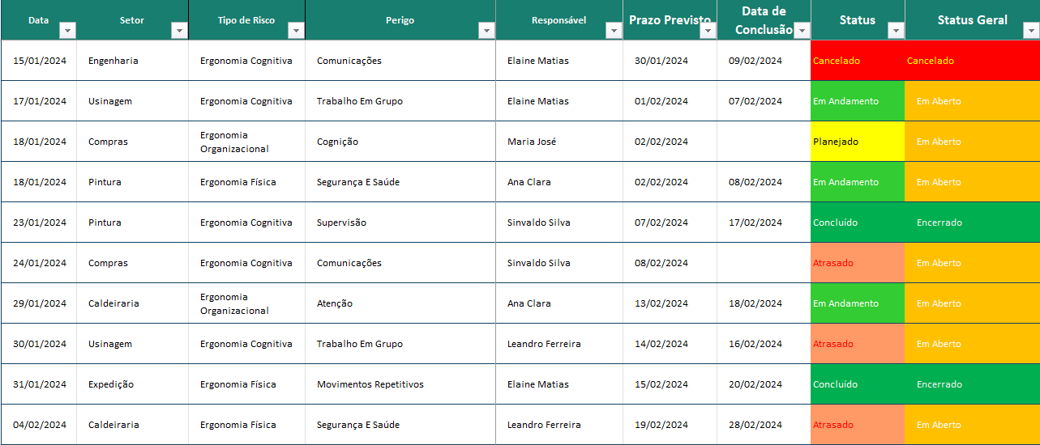1040x445 pixels.
Task: Open the Perigo column filter dropdown
Action: 486,31
